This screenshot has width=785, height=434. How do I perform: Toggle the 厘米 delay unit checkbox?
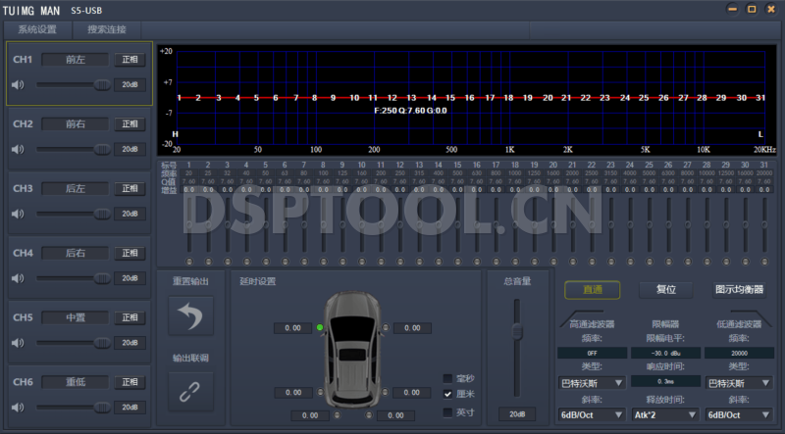(447, 394)
